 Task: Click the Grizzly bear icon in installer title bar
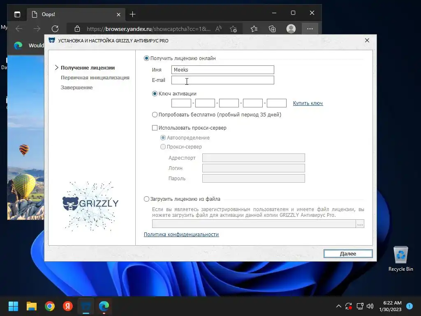(51, 41)
